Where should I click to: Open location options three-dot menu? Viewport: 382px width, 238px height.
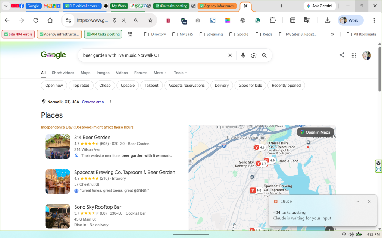pyautogui.click(x=110, y=102)
